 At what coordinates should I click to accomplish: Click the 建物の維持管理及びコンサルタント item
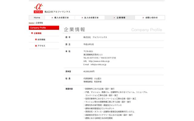point(99,108)
